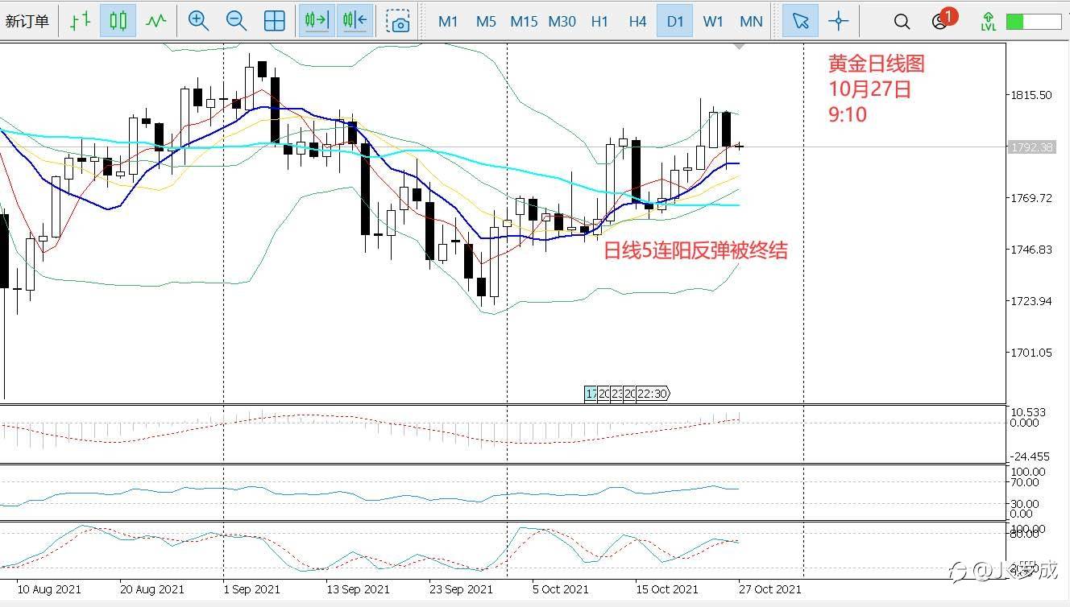This screenshot has width=1070, height=607.
Task: Toggle chart shift from right edge
Action: click(x=355, y=21)
